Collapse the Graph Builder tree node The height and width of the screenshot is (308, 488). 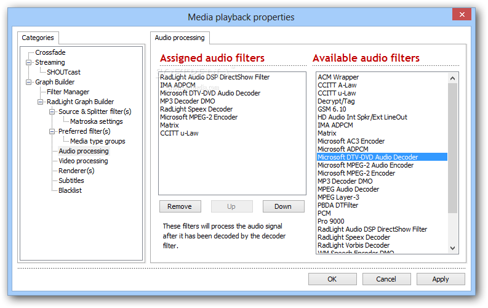click(x=28, y=82)
